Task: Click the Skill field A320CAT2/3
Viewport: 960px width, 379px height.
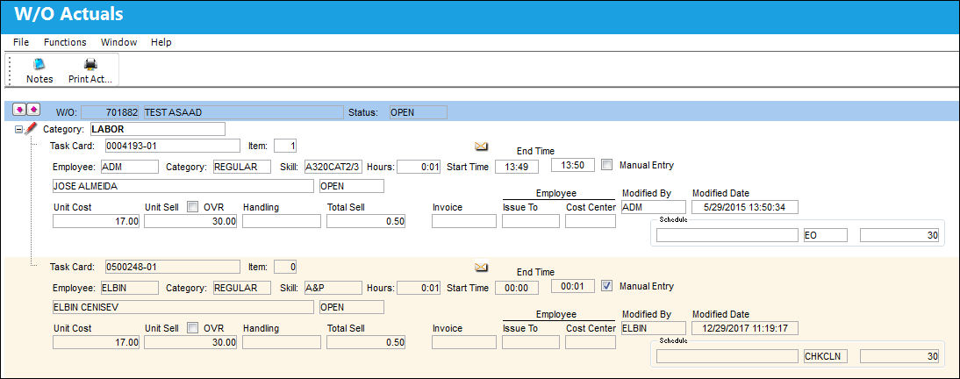Action: (x=333, y=167)
